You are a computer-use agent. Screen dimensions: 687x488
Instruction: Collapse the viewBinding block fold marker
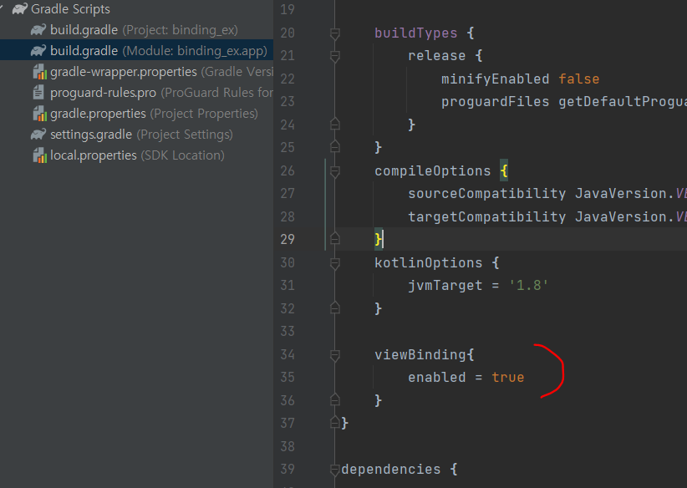tap(335, 355)
